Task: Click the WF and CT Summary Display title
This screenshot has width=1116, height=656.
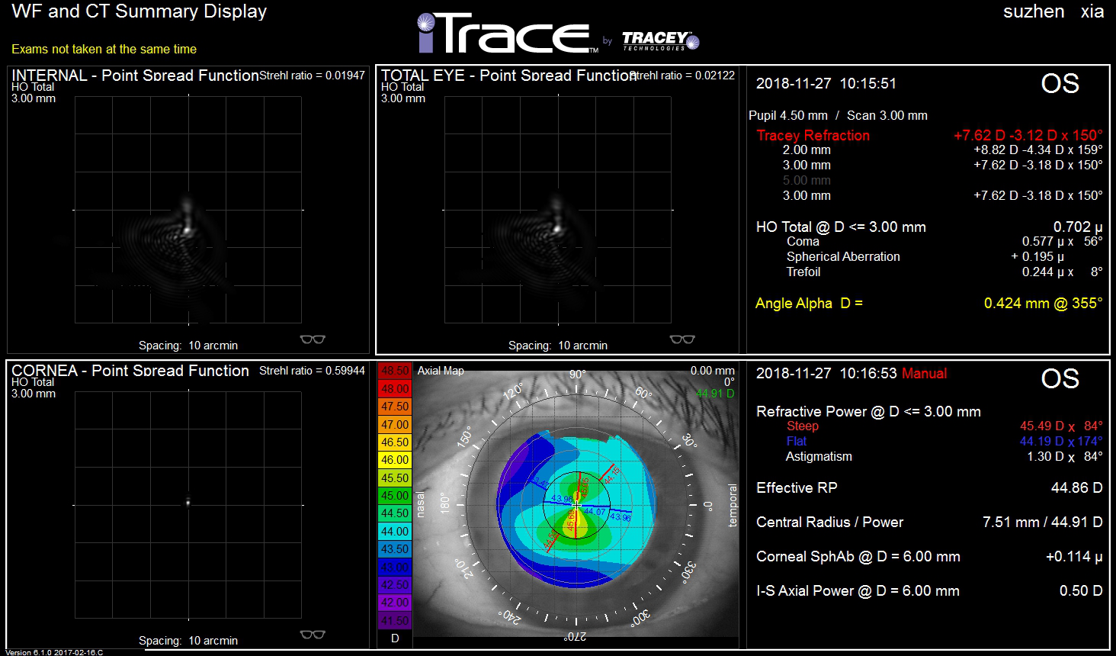Action: (139, 11)
